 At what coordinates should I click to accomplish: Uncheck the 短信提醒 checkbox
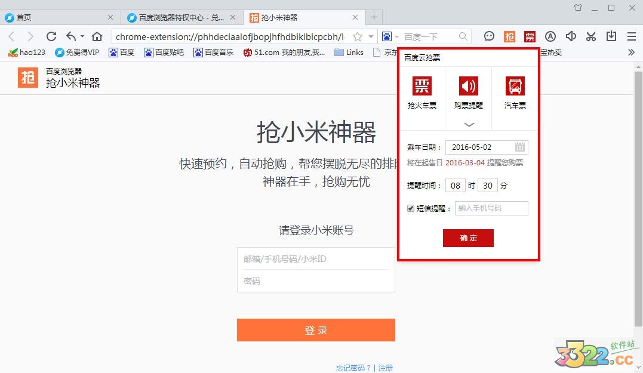410,208
